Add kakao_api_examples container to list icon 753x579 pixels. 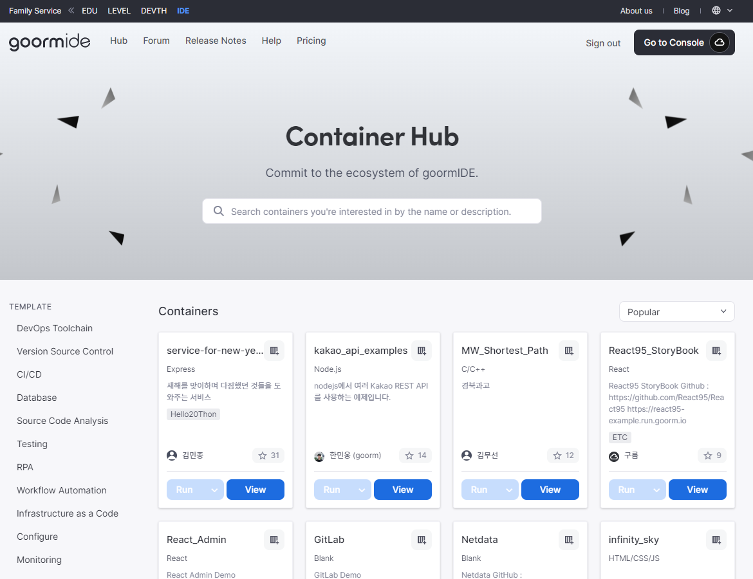click(x=422, y=351)
